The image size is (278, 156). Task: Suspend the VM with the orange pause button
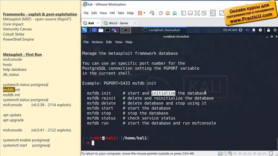(140, 13)
